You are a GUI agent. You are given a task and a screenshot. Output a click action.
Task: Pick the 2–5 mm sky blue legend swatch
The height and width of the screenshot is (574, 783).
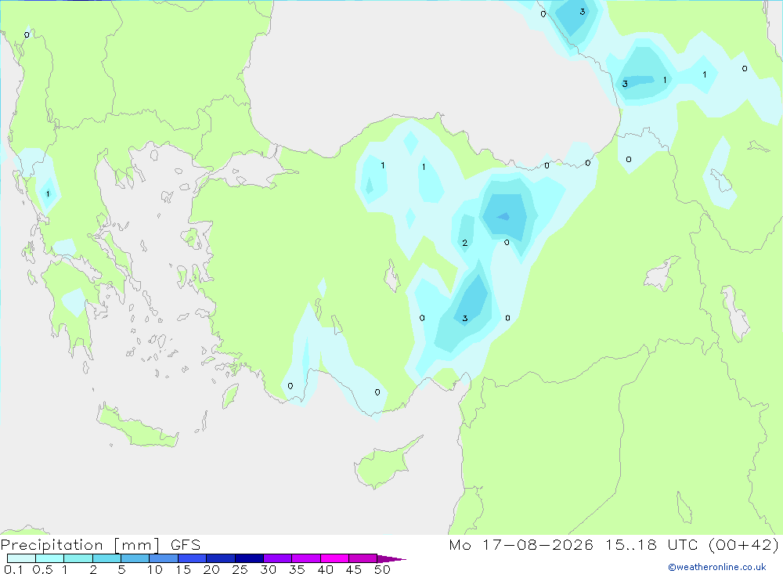point(106,558)
